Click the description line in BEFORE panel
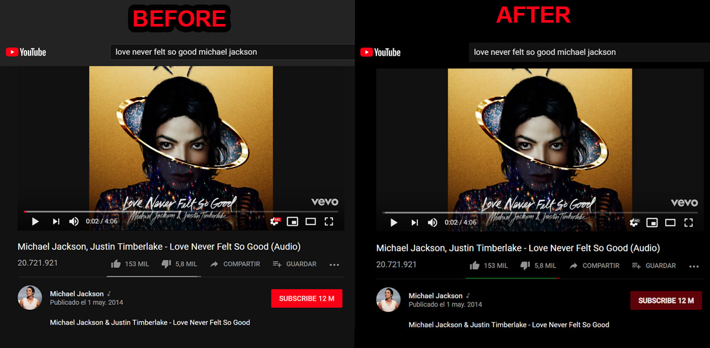This screenshot has width=710, height=348. click(150, 322)
